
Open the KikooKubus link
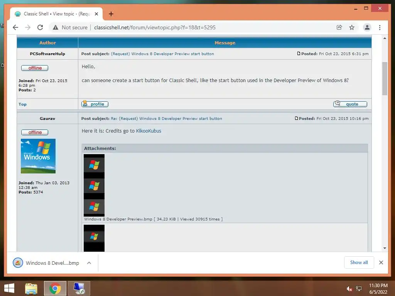149,131
